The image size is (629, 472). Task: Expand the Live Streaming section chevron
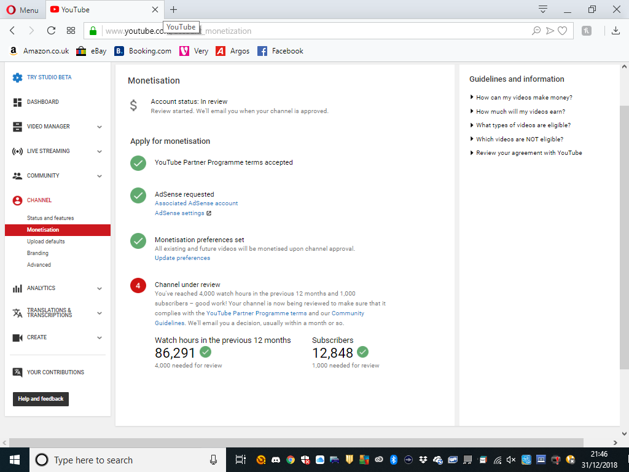point(100,151)
